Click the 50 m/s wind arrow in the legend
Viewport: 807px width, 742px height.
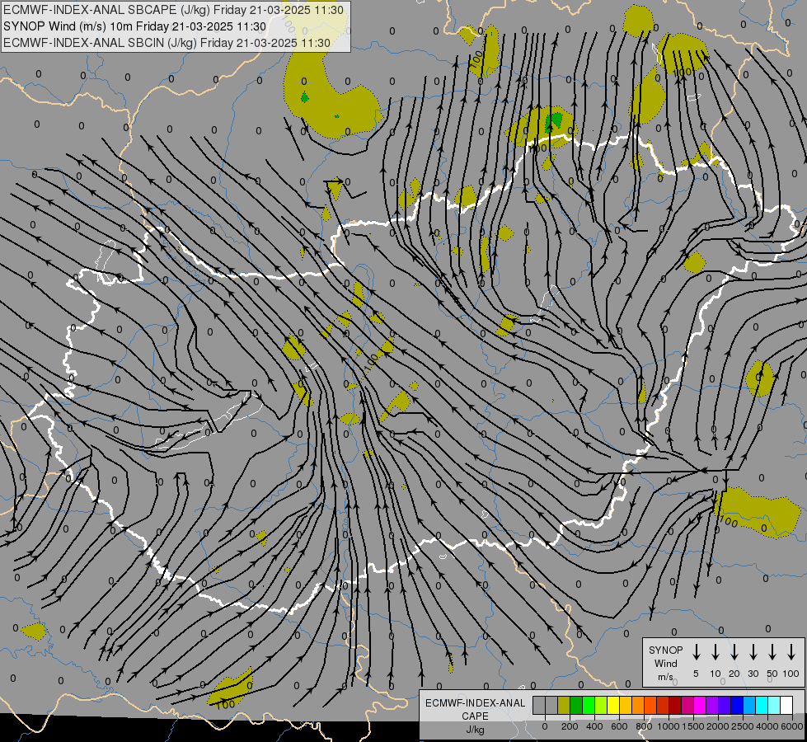click(x=772, y=652)
